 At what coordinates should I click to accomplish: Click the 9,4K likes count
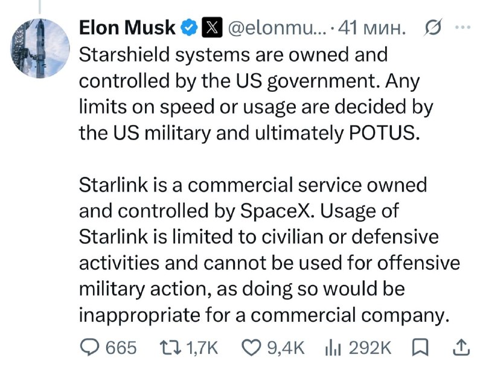[x=286, y=348]
